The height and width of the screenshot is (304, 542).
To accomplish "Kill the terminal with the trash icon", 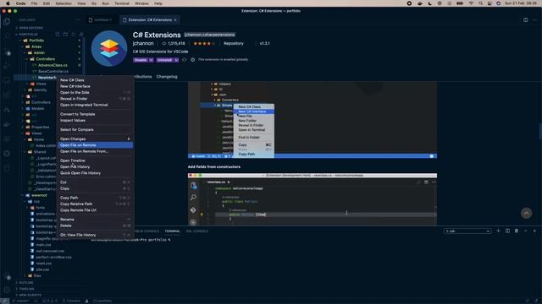I will pyautogui.click(x=517, y=231).
